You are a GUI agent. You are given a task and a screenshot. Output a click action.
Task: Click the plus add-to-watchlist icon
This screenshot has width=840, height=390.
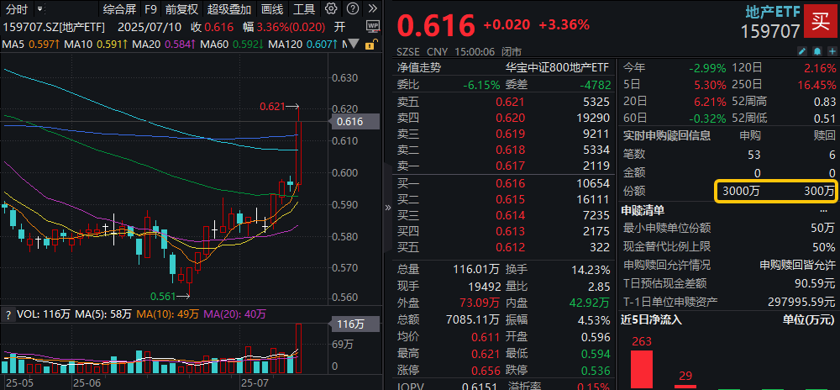pos(831,51)
